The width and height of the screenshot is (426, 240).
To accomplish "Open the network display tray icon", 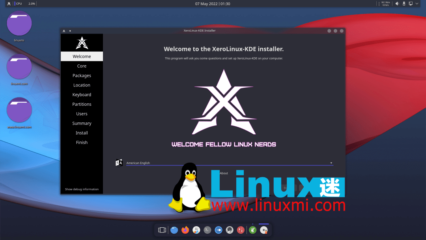I will tap(411, 4).
